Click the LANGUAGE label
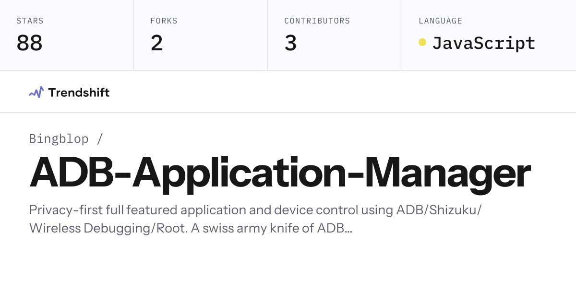The height and width of the screenshot is (302, 576). 440,21
